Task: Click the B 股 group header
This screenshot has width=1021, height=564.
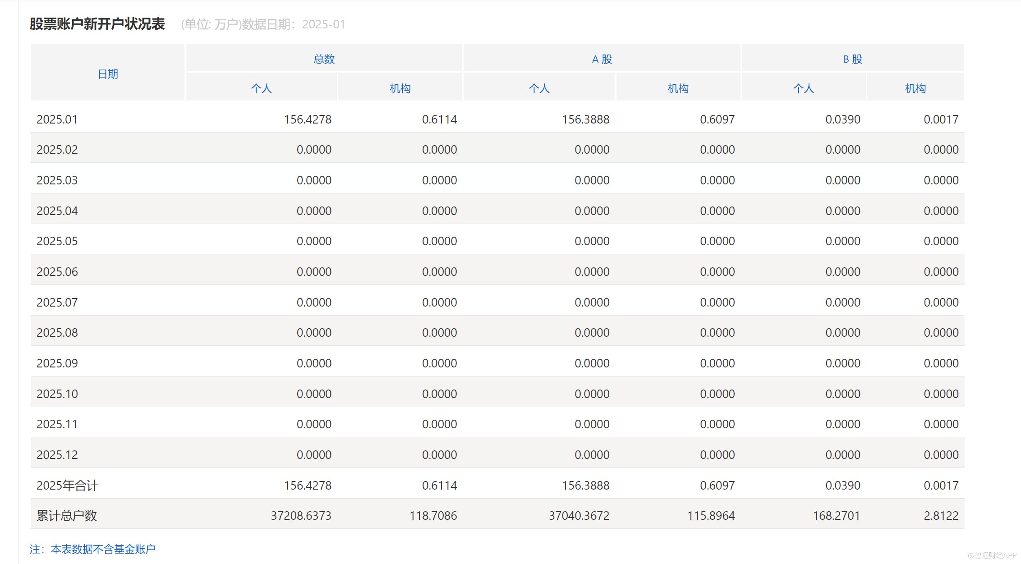Action: click(852, 59)
